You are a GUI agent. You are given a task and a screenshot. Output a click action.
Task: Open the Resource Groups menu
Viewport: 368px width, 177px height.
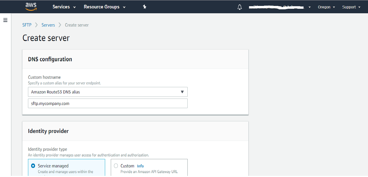(x=105, y=7)
